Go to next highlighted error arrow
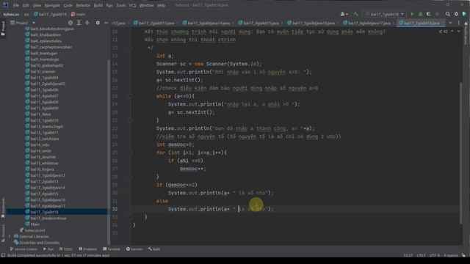The image size is (470, 264). coord(458,31)
